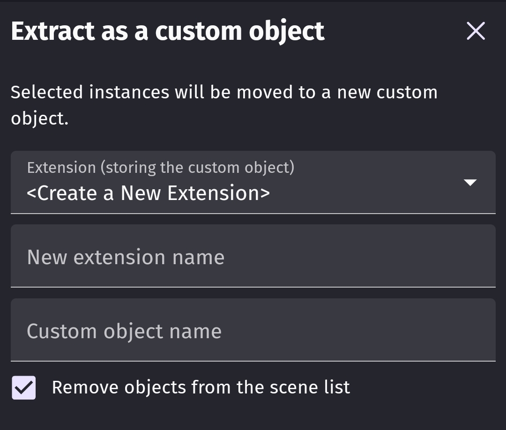Toggle the Remove objects from the scene list option

(23, 387)
